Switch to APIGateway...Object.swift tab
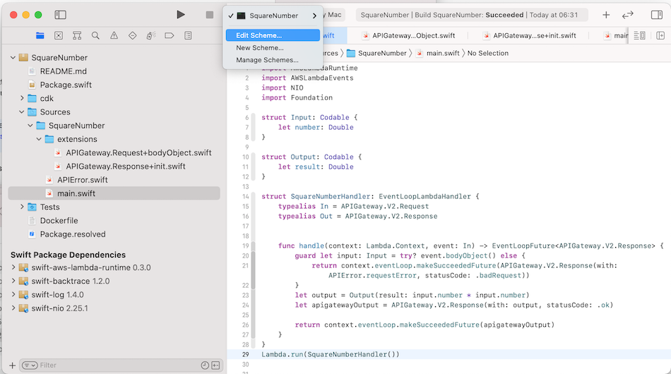This screenshot has width=671, height=374. click(408, 35)
